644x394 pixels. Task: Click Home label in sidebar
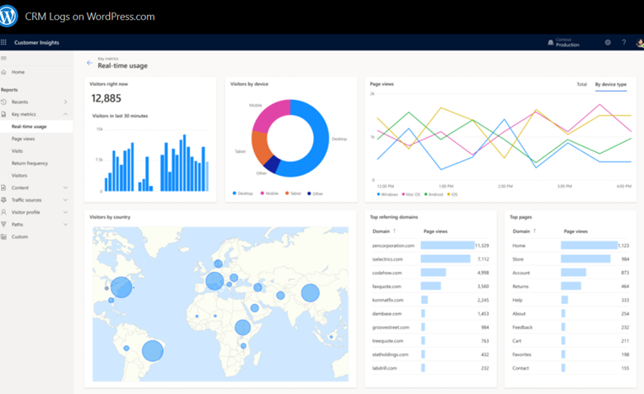(x=18, y=72)
